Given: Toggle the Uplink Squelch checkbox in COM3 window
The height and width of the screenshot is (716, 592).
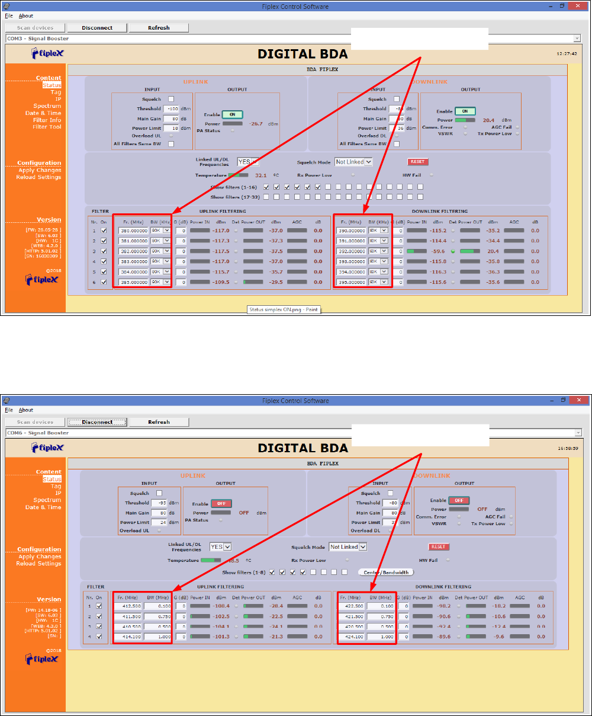Looking at the screenshot, I should tap(171, 99).
